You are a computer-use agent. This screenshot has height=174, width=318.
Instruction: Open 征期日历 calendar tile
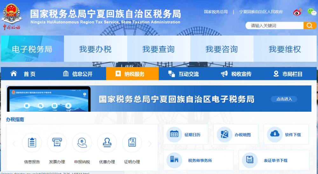[186, 134]
